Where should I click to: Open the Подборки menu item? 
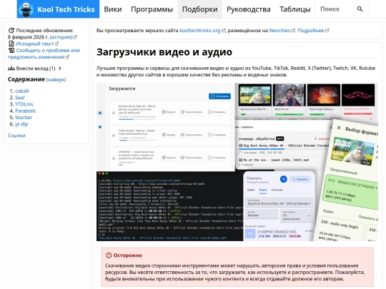(x=200, y=9)
